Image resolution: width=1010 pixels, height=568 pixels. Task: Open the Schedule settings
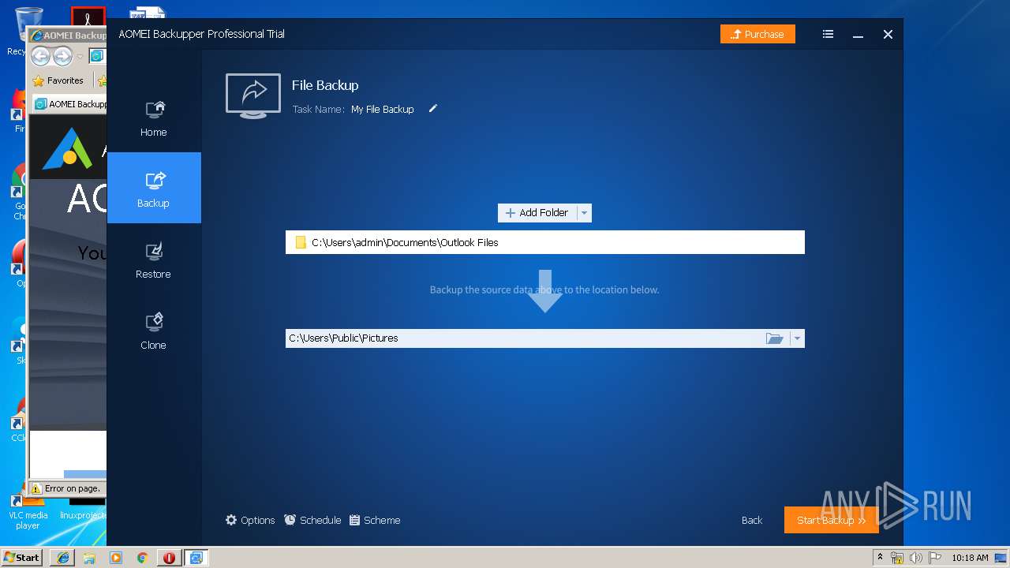coord(312,520)
